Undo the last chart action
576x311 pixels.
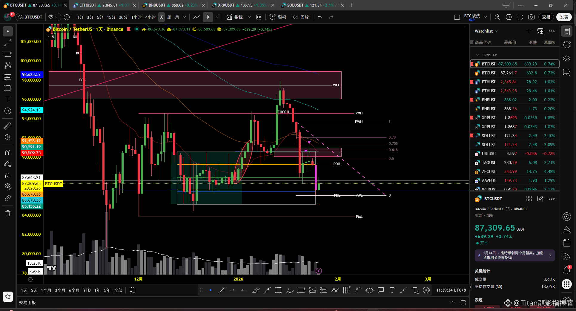tap(320, 17)
